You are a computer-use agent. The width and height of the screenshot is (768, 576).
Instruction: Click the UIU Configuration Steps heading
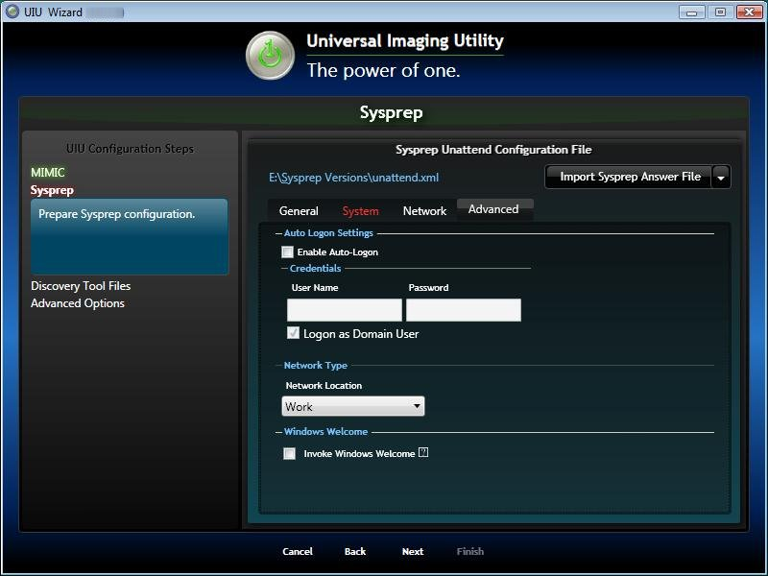pos(130,149)
